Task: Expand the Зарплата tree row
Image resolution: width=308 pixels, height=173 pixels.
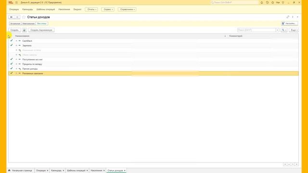Action: pyautogui.click(x=16, y=46)
